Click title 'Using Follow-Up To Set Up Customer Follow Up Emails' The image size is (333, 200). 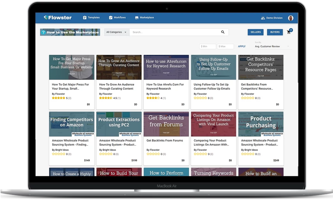point(212,86)
